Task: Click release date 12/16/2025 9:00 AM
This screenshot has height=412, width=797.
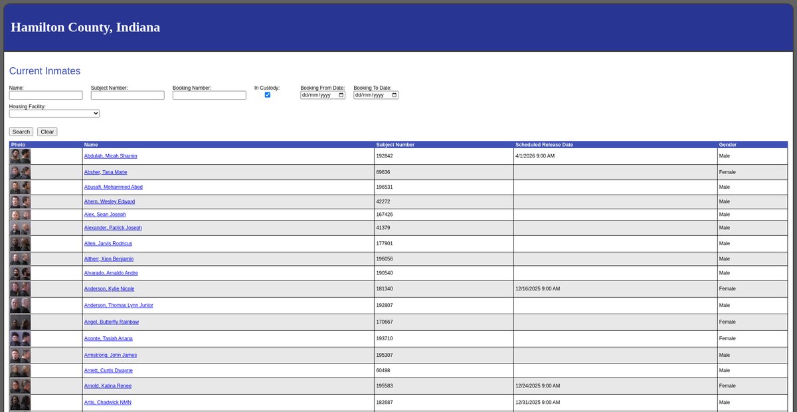Action: pyautogui.click(x=538, y=289)
